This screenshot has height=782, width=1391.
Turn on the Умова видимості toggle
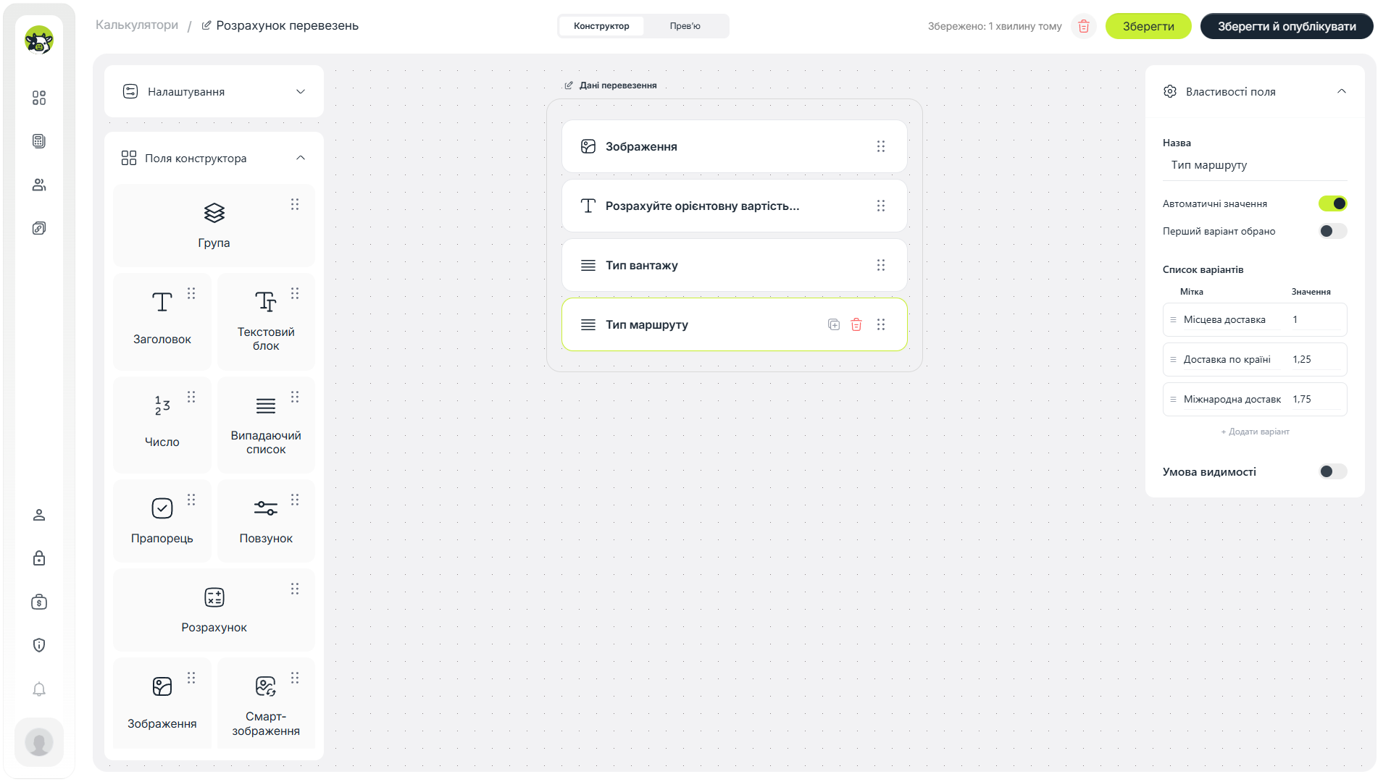[x=1332, y=471]
